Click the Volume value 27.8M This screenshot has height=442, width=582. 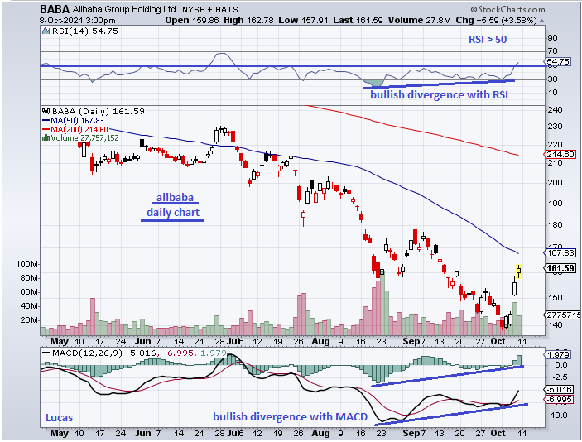(438, 21)
